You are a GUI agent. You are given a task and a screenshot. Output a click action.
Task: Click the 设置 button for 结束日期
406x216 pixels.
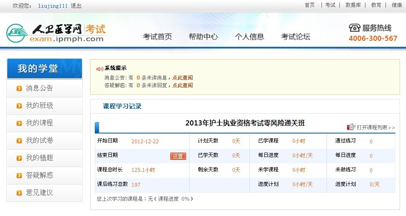[178, 156]
